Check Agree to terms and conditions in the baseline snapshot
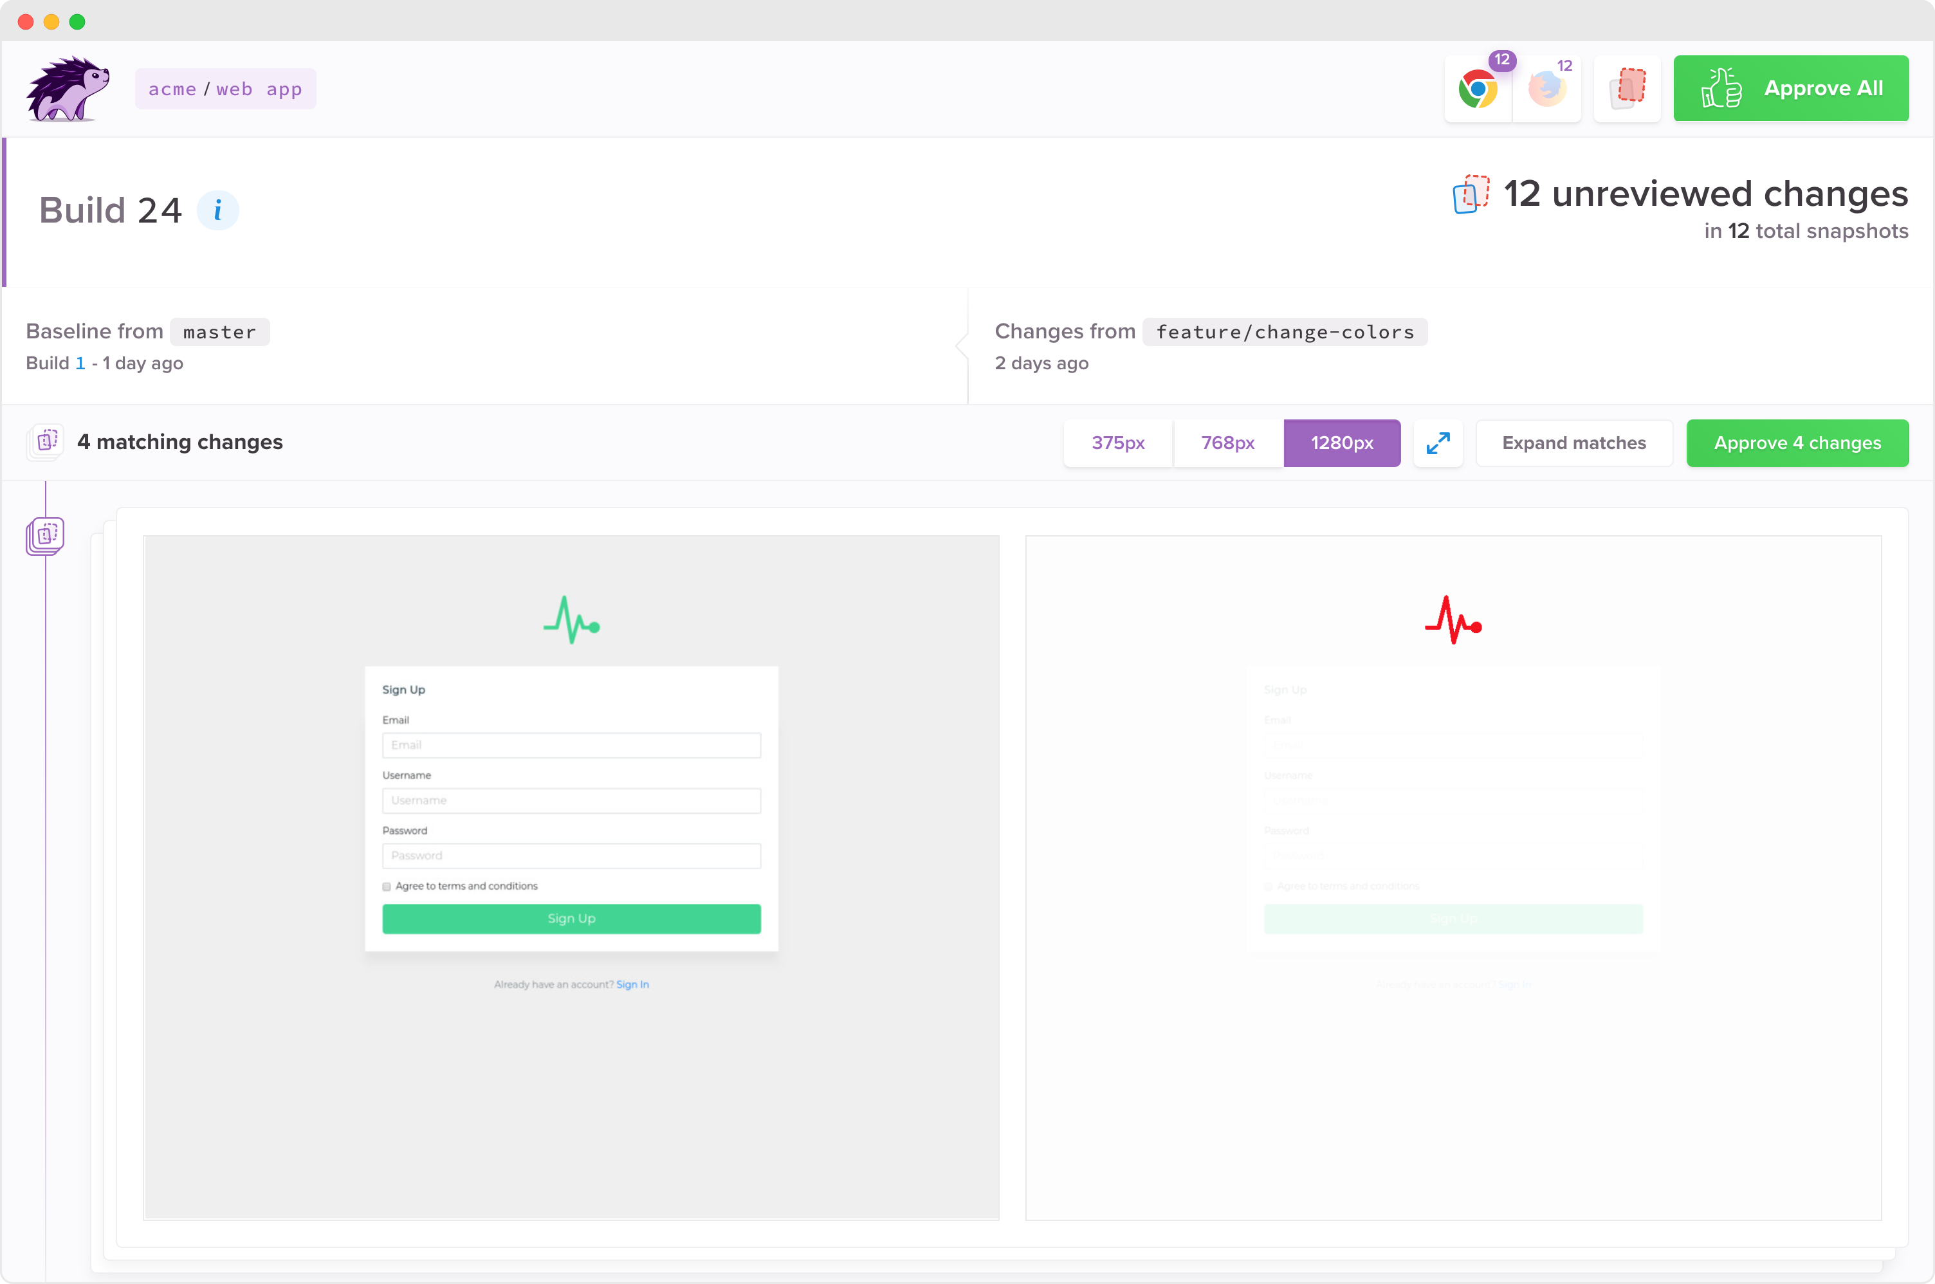The image size is (1935, 1284). pos(386,886)
